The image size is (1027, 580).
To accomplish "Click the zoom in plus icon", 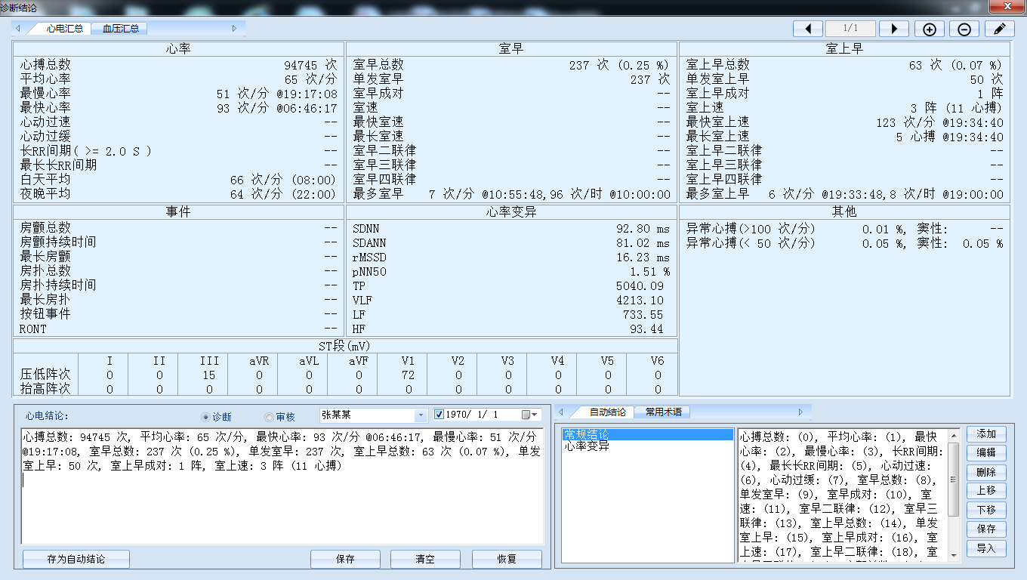I will click(x=930, y=29).
